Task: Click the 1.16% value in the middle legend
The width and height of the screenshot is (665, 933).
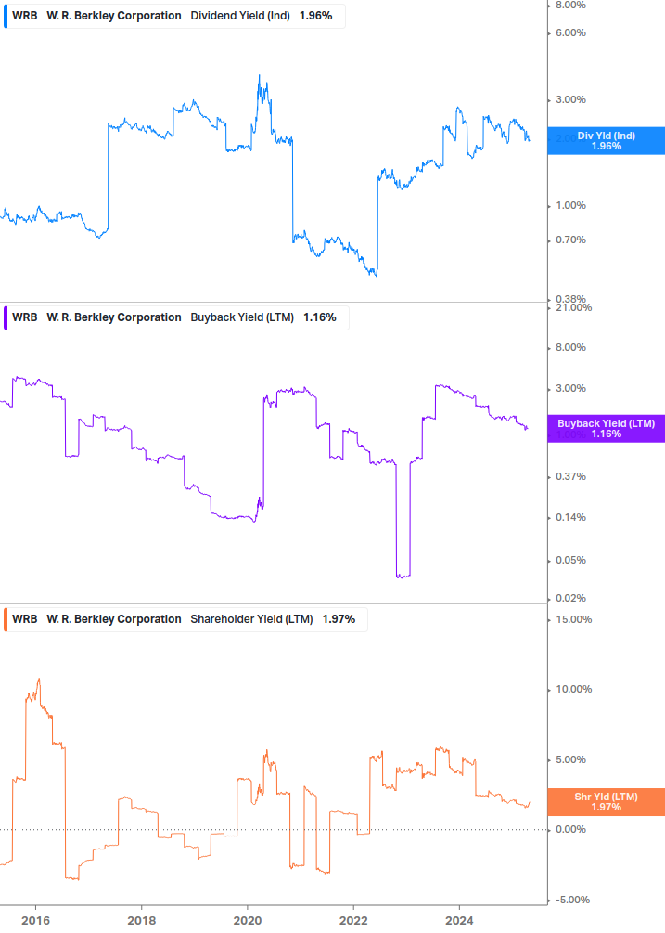Action: (320, 317)
